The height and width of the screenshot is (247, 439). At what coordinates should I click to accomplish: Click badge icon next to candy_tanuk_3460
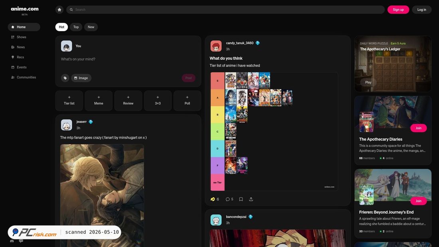pos(257,43)
